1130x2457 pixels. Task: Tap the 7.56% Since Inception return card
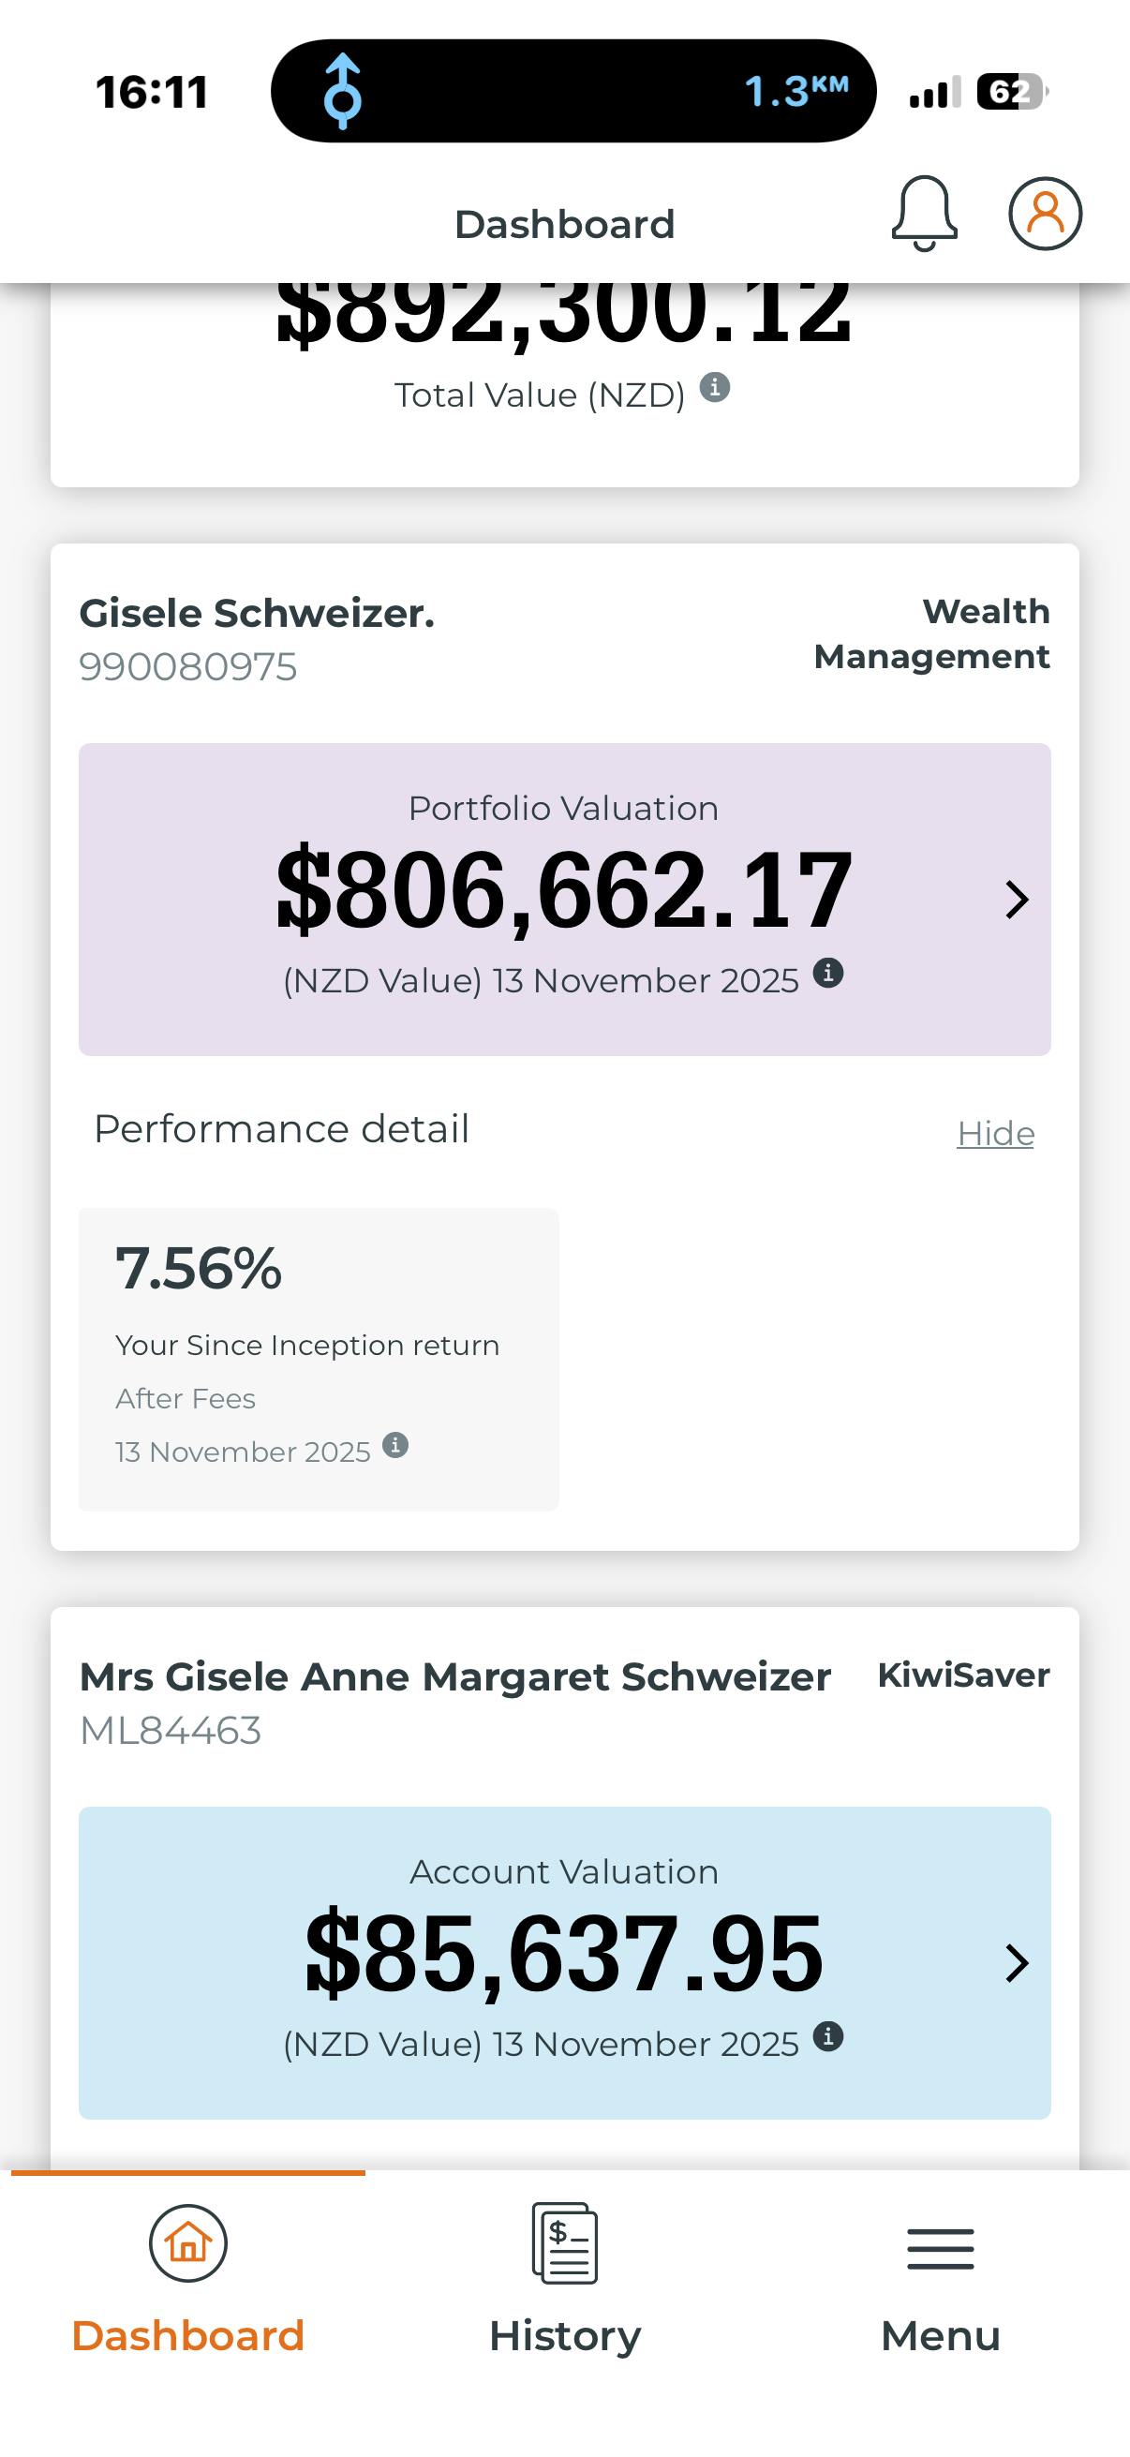319,1359
